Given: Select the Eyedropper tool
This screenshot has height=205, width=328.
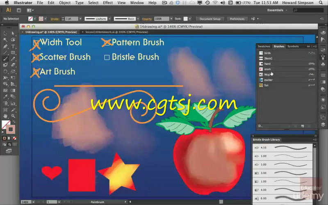Looking at the screenshot, I should pyautogui.click(x=5, y=97).
